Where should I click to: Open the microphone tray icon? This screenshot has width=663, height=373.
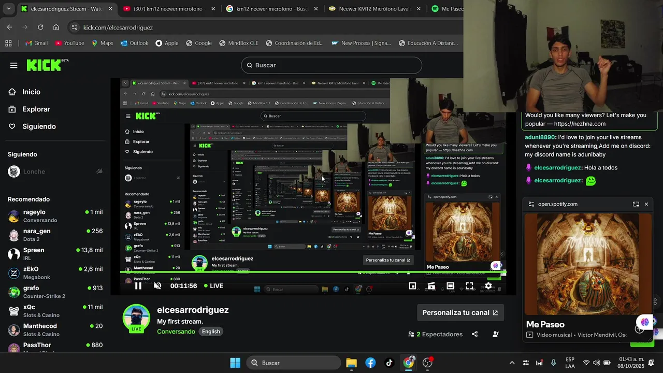pos(553,363)
